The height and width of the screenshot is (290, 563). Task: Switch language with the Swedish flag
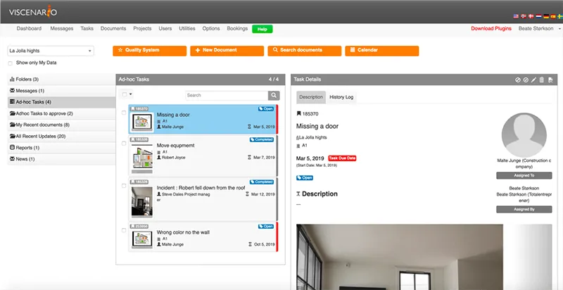pos(560,16)
